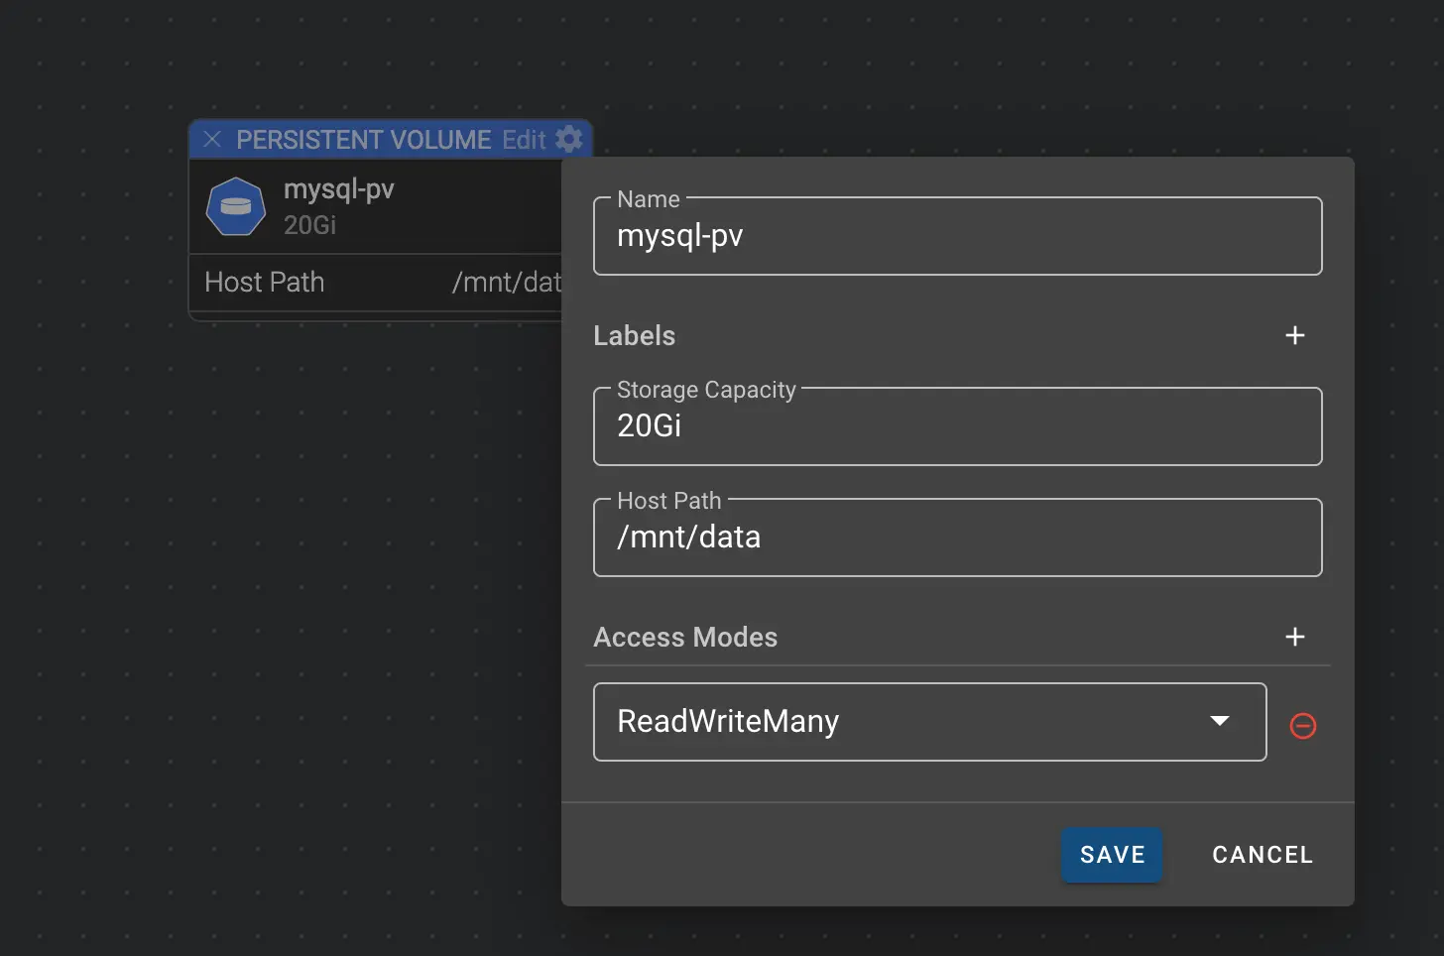Cancel editing the persistent volume

click(1263, 855)
